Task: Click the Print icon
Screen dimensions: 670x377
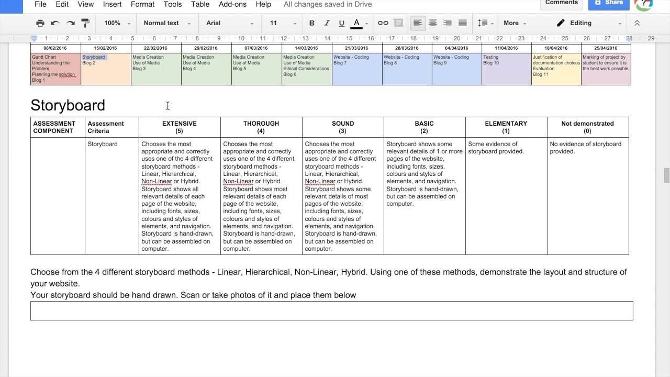Action: (x=40, y=23)
